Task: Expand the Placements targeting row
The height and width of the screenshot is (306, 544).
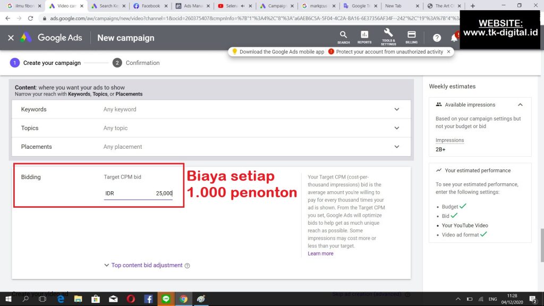Action: (x=396, y=147)
